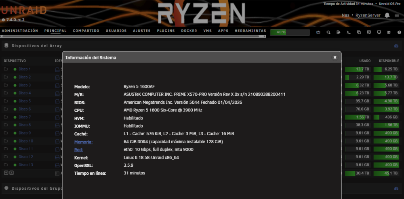
Task: Open the ADMINISTRACIÓN tab
Action: pos(20,31)
